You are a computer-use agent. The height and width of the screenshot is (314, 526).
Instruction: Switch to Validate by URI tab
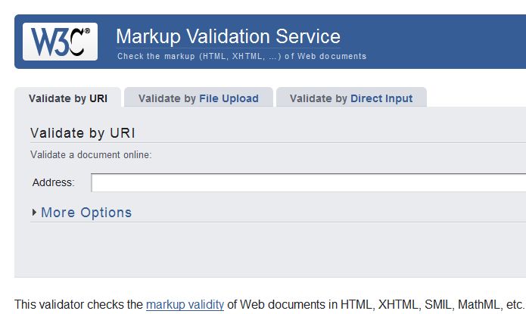[x=67, y=98]
